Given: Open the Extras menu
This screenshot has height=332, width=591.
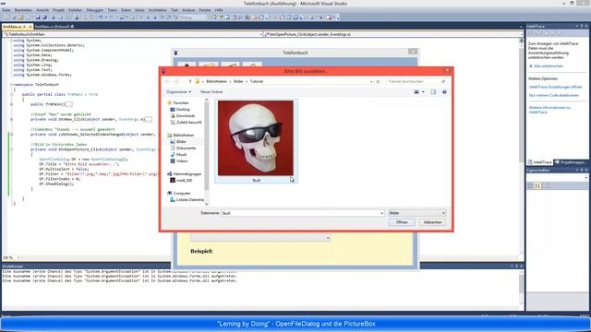Looking at the screenshot, I should coord(139,10).
